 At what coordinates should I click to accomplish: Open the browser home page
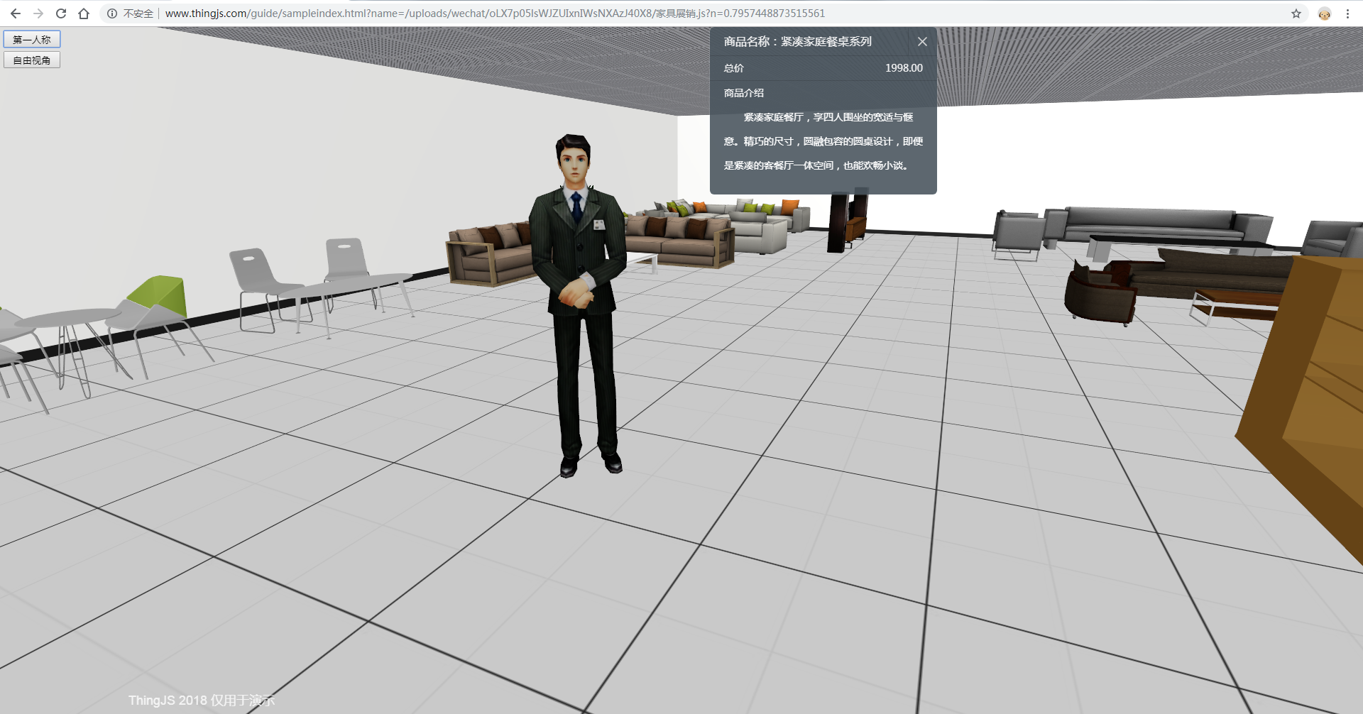click(x=84, y=13)
